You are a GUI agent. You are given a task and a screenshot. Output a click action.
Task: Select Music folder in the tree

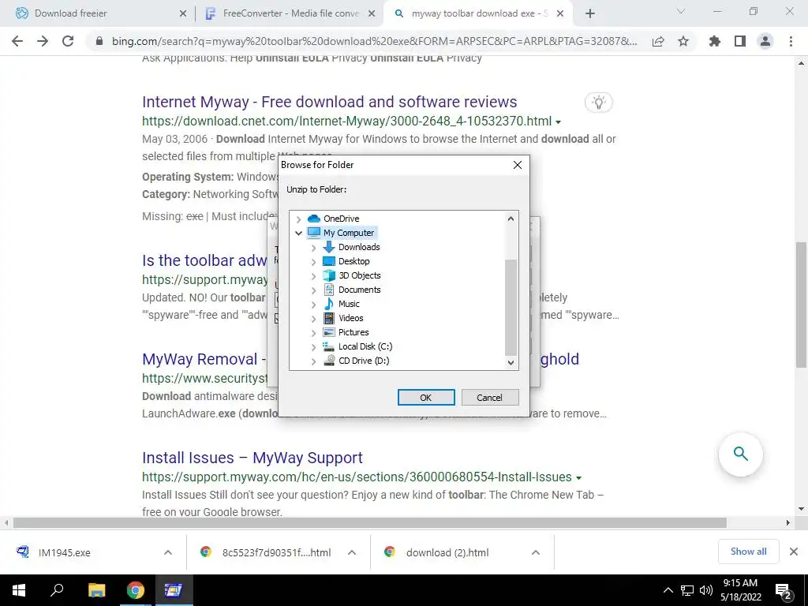point(349,304)
